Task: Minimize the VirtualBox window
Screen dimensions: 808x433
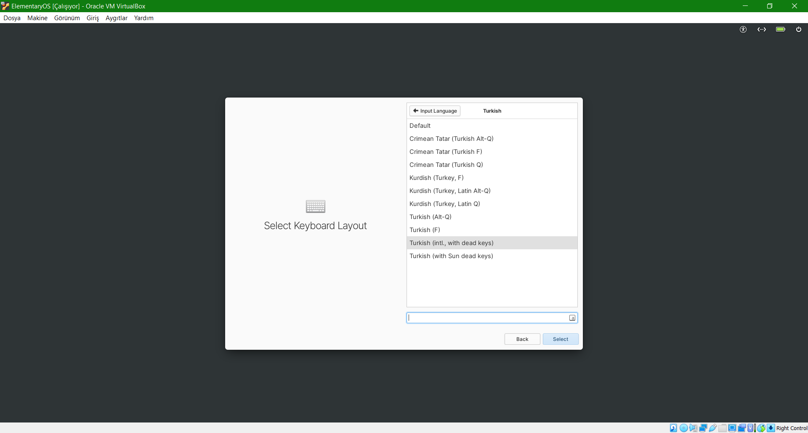Action: pos(745,6)
